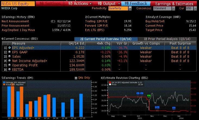This screenshot has height=120, width=199.
Task: Click the Q3 15 estimate bar
Action: [x=81, y=105]
